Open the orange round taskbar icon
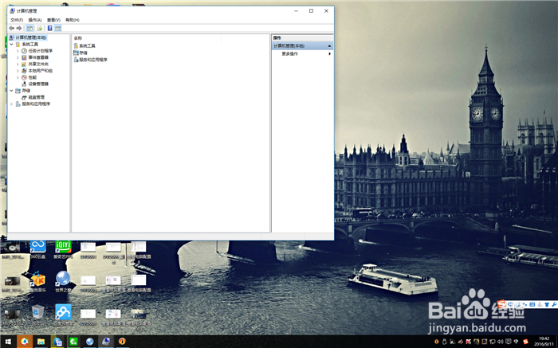 point(122,342)
